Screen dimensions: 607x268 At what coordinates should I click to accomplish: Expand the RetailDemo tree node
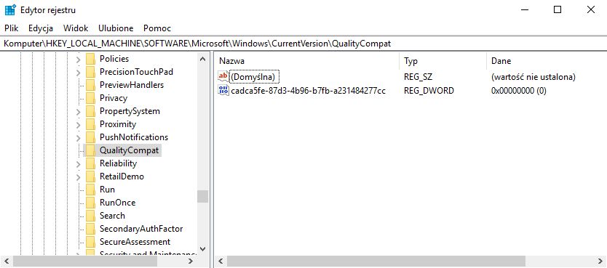(78, 177)
